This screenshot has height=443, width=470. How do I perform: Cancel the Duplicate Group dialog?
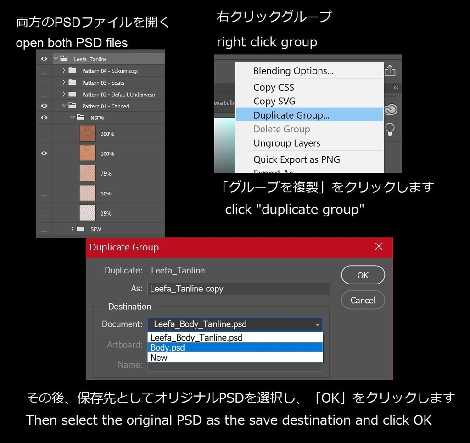pyautogui.click(x=363, y=300)
